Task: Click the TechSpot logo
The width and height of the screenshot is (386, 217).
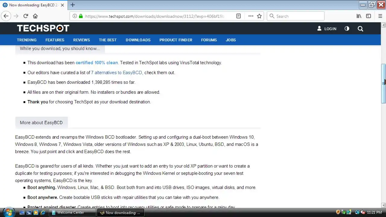Action: tap(43, 28)
